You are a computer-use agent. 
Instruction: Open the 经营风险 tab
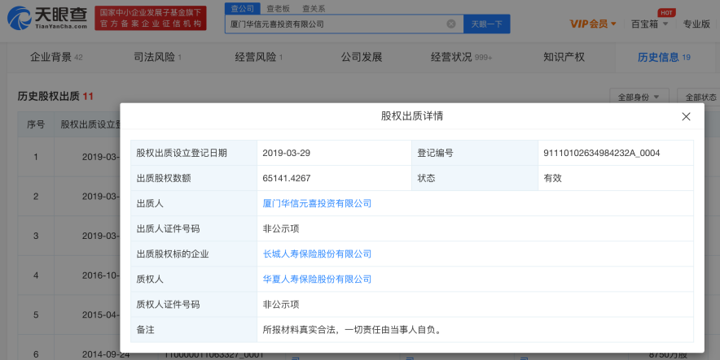[259, 57]
